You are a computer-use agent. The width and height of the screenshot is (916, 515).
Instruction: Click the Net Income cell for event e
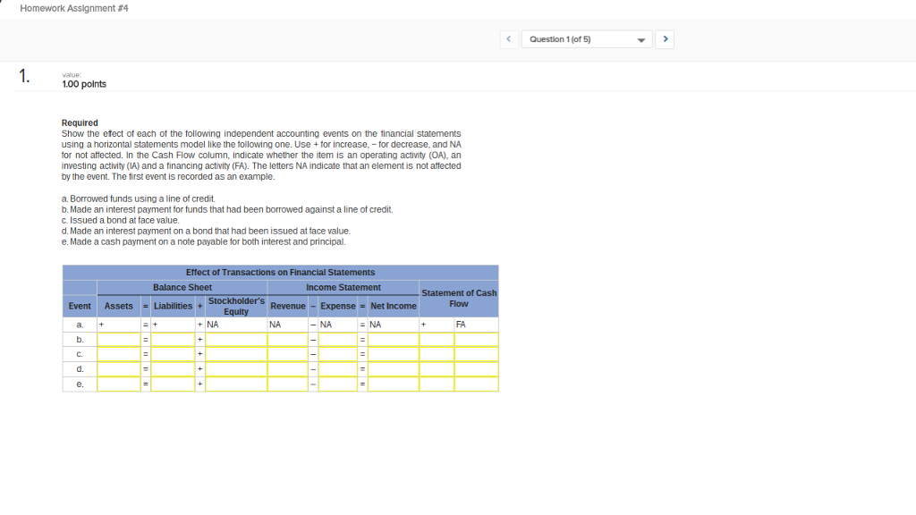click(394, 384)
